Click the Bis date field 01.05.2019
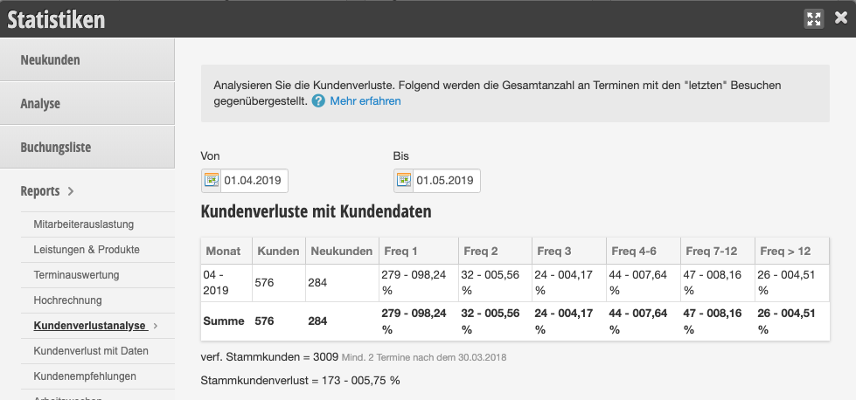The height and width of the screenshot is (400, 856). pyautogui.click(x=445, y=181)
